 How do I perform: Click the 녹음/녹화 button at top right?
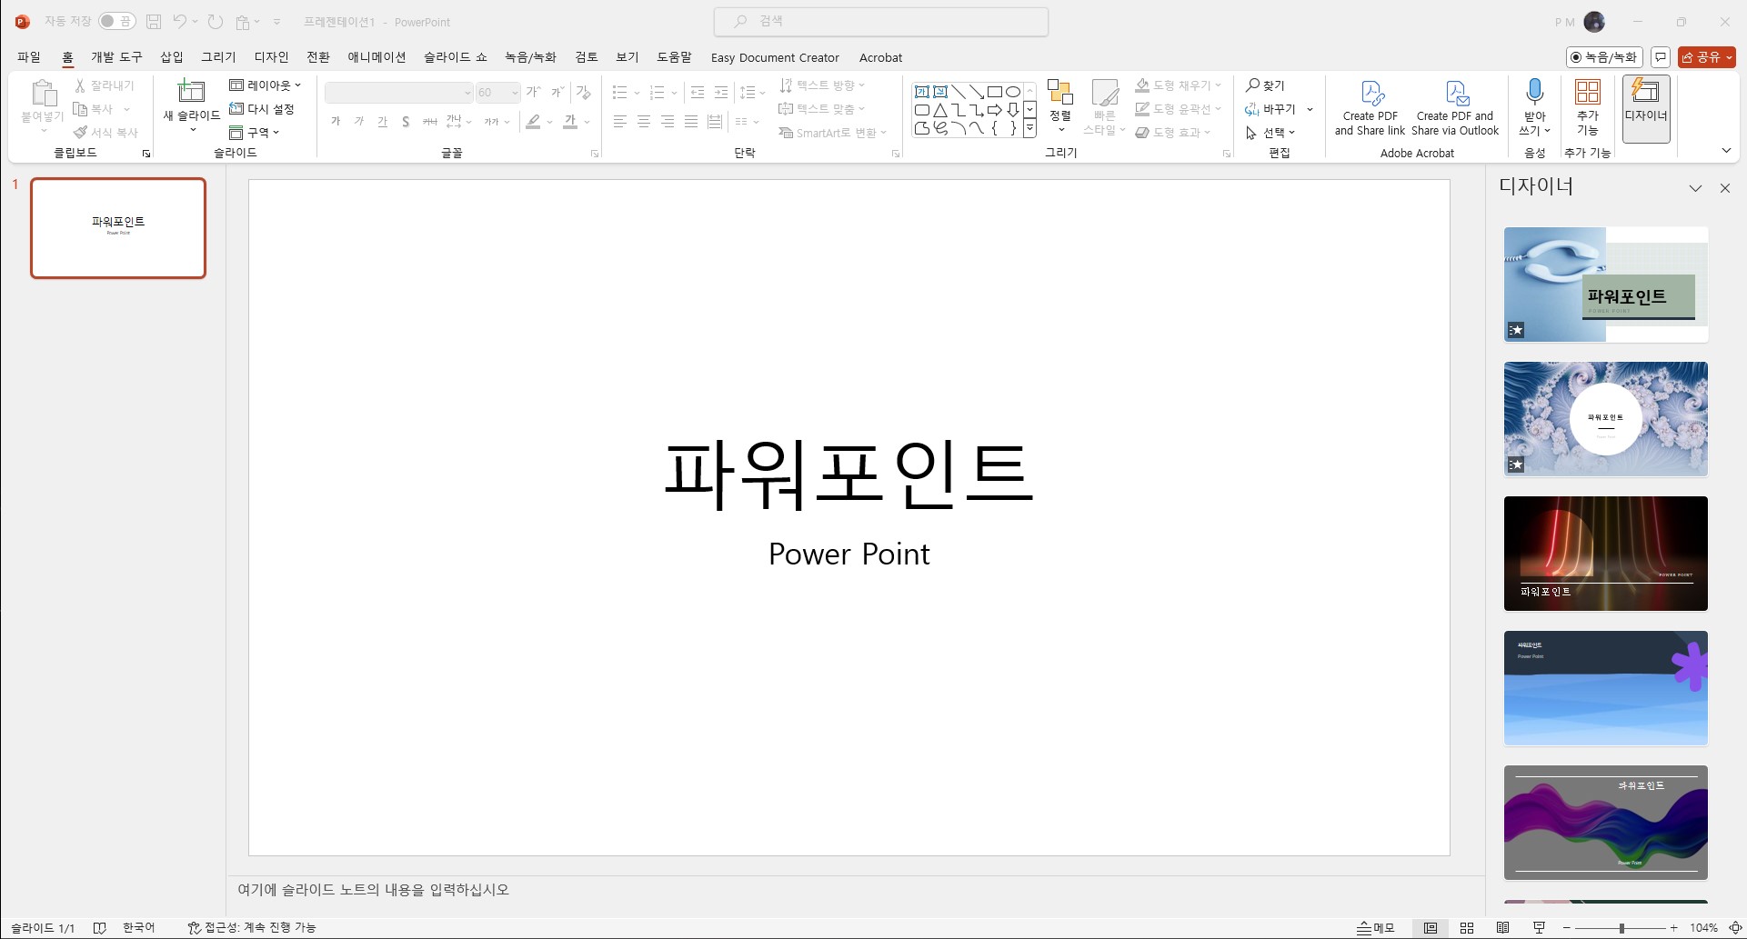point(1604,57)
